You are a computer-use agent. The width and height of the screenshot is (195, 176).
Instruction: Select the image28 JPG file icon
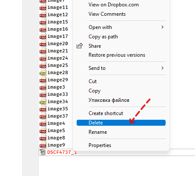[43, 72]
